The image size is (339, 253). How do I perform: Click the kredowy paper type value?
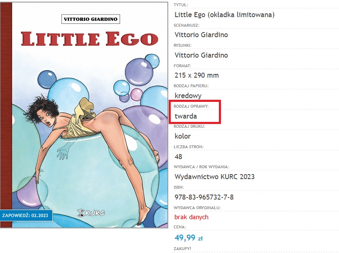[188, 96]
